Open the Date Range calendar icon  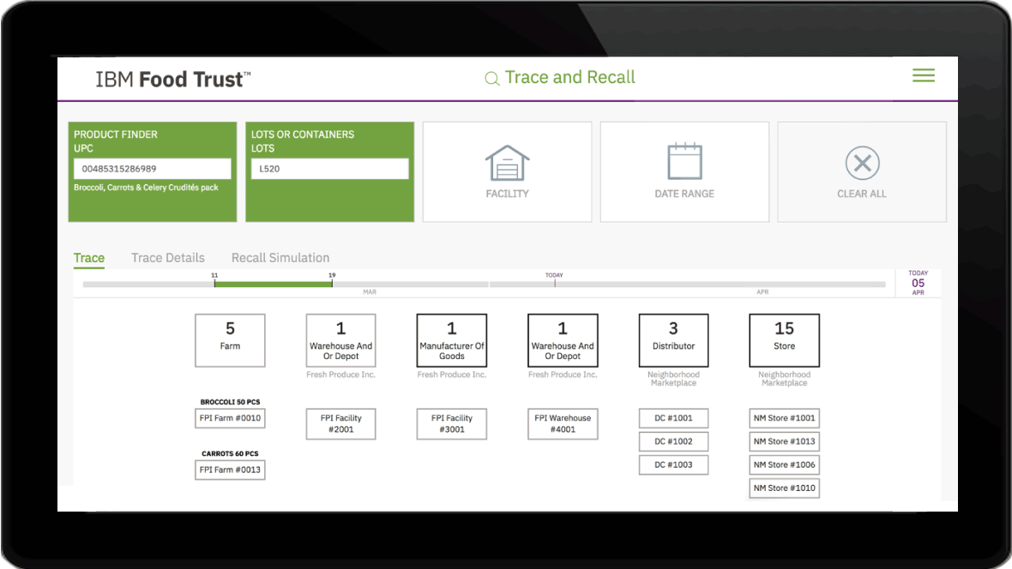684,163
